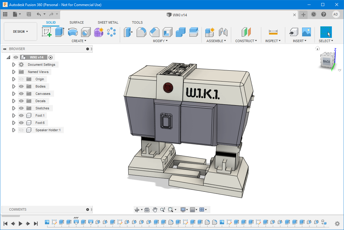Hide the Sketches folder
Image resolution: width=344 pixels, height=230 pixels.
pyautogui.click(x=21, y=108)
